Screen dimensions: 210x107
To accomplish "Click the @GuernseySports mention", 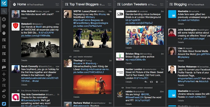I will click(31, 100).
